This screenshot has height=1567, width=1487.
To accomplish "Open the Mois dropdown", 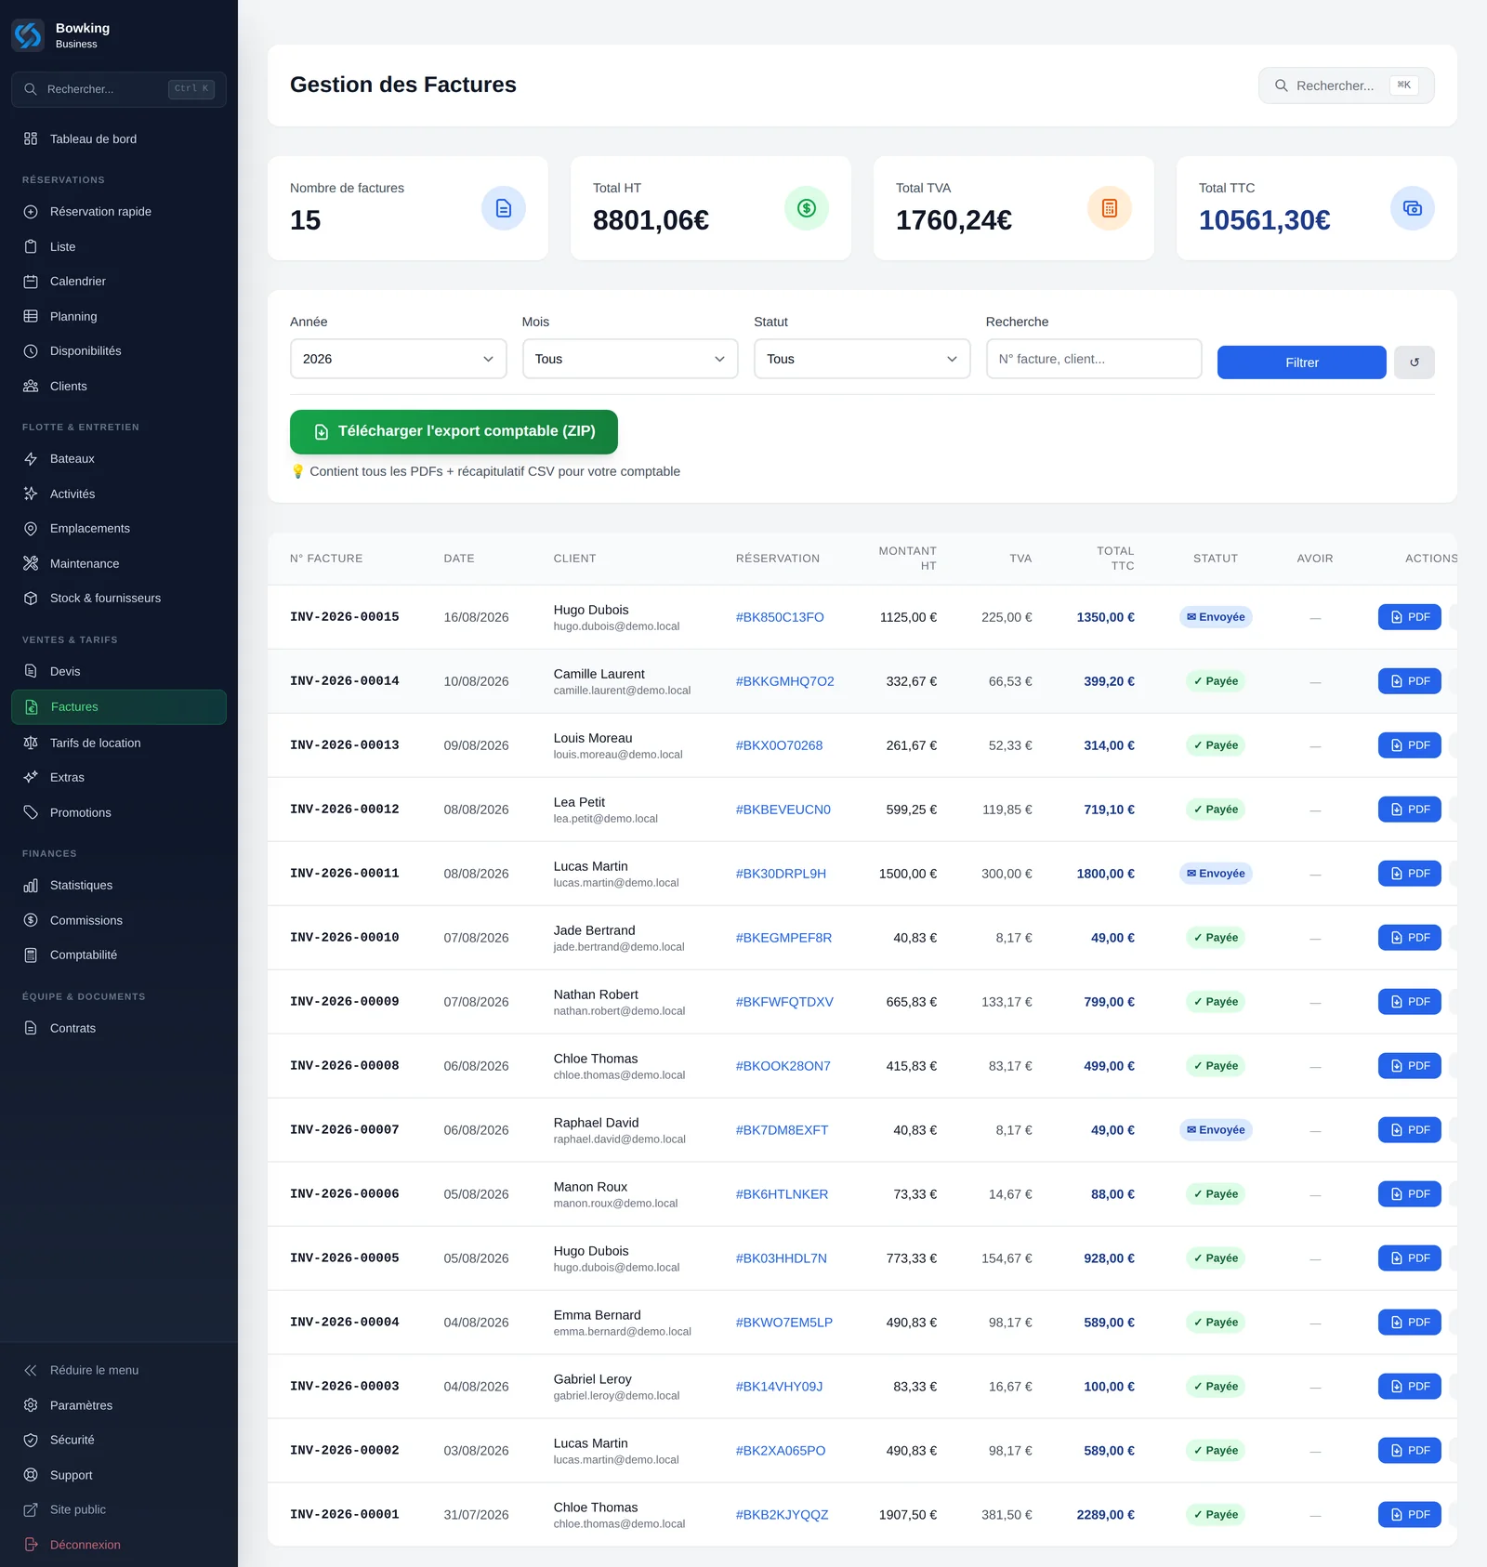I will tap(630, 359).
